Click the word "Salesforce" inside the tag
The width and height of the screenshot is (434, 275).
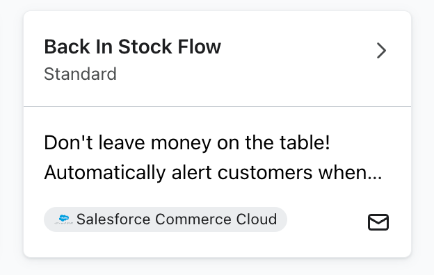click(x=113, y=219)
